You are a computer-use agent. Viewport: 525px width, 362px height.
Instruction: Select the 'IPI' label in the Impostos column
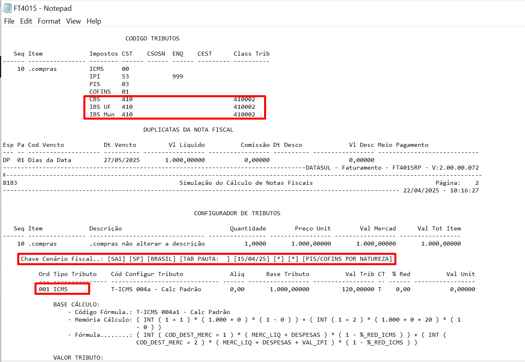pos(95,76)
